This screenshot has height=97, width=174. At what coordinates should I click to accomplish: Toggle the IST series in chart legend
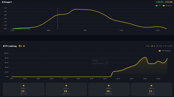coord(158,6)
